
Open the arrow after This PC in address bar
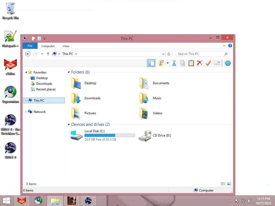click(x=76, y=54)
